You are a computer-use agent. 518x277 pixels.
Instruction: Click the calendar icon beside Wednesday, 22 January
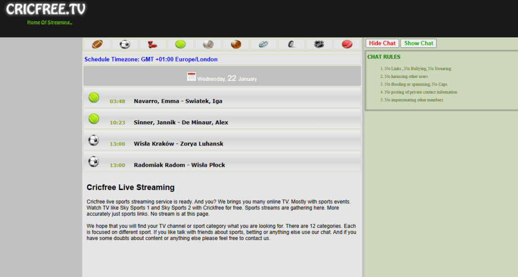click(191, 77)
